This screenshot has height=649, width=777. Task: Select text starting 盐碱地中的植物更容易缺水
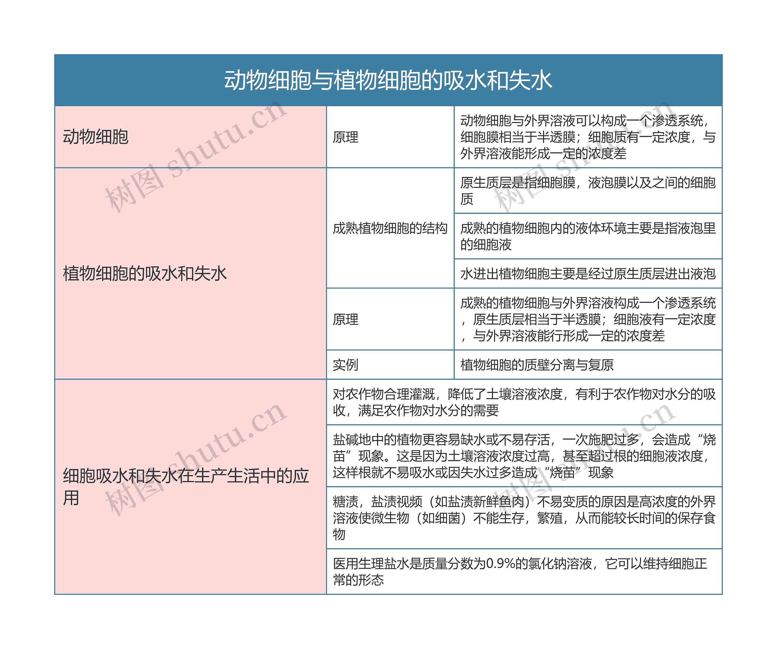point(524,456)
